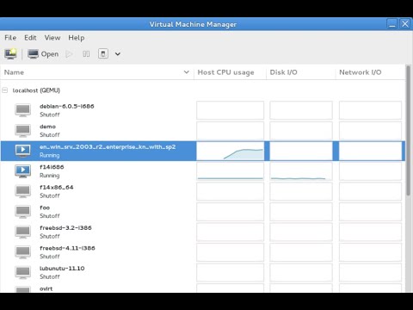Select the lubunutu-11.10 name
The height and width of the screenshot is (310, 413).
pyautogui.click(x=62, y=269)
